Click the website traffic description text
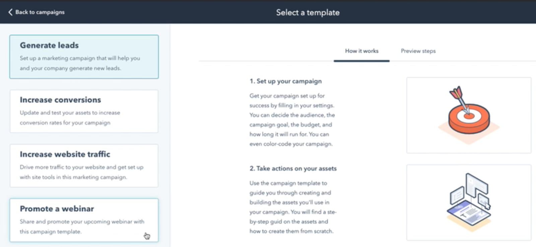The width and height of the screenshot is (536, 247). coord(81,172)
